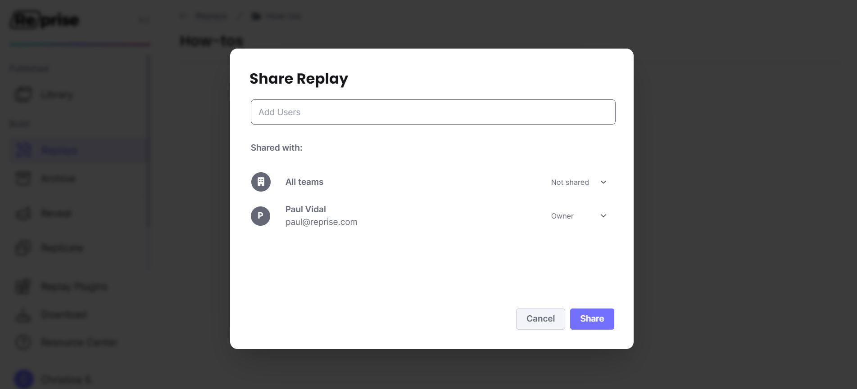This screenshot has width=857, height=389.
Task: Click the Not shared status text
Action: click(x=570, y=182)
